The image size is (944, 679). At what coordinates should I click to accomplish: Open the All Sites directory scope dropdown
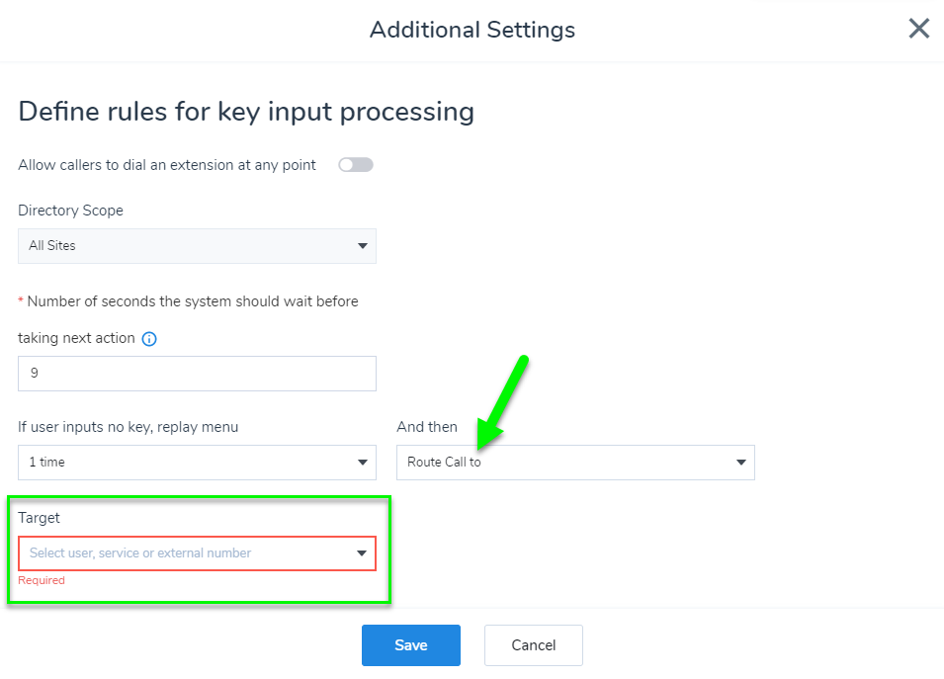[x=197, y=246]
